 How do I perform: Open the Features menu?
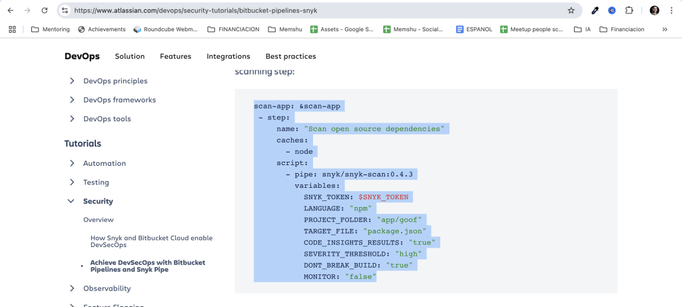point(176,56)
